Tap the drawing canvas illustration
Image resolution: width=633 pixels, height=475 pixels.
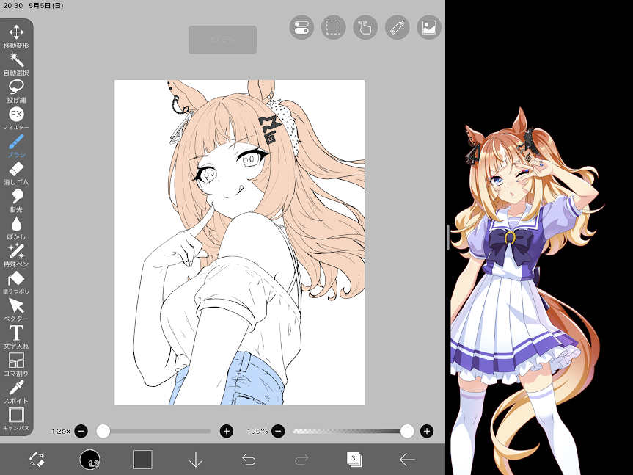(x=239, y=242)
